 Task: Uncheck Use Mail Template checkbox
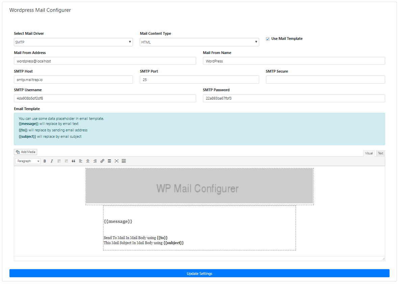tap(268, 39)
